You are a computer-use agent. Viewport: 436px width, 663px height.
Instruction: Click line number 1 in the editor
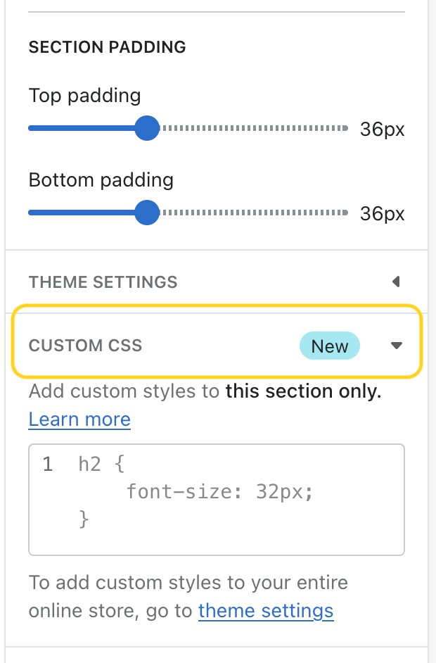pyautogui.click(x=47, y=465)
